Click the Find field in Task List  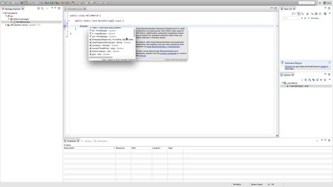290,18
